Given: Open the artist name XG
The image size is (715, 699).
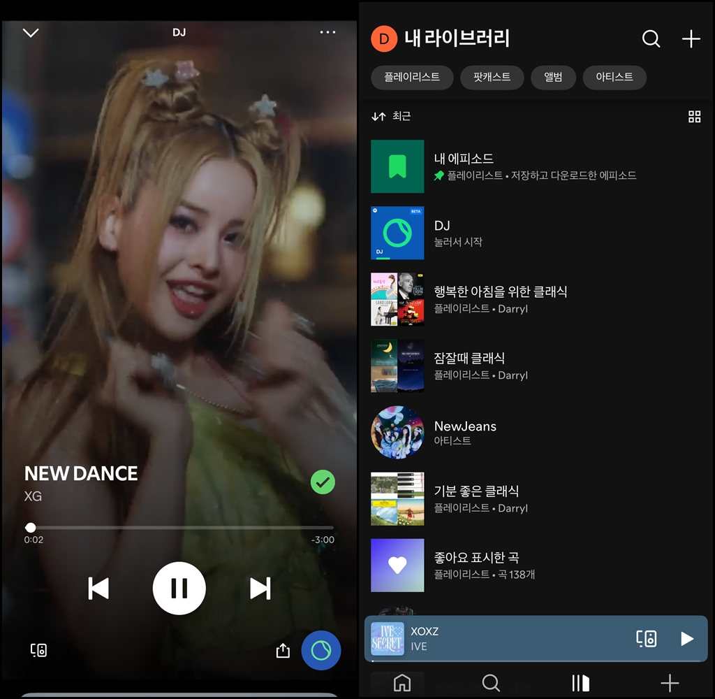Looking at the screenshot, I should (33, 496).
